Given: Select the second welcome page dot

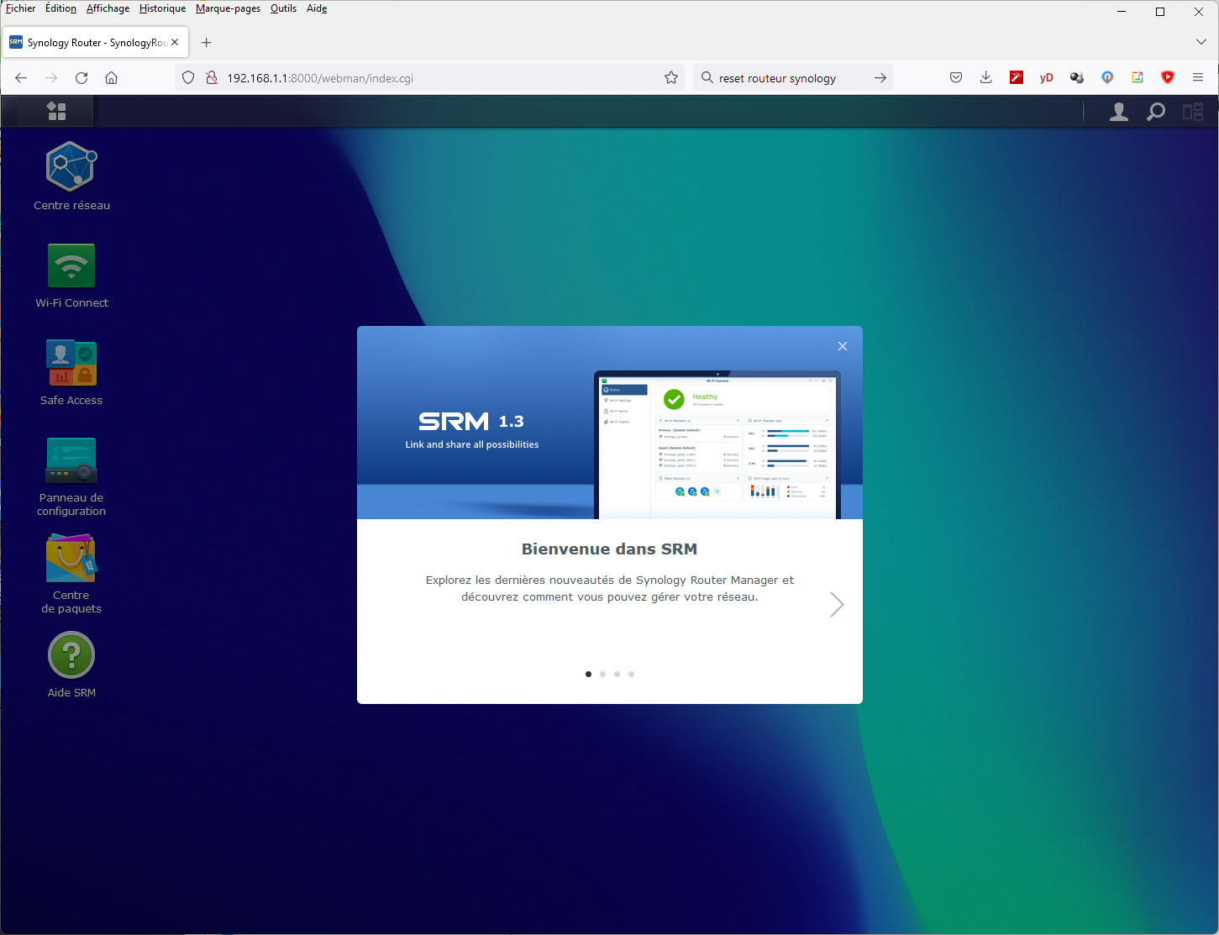Looking at the screenshot, I should click(x=602, y=674).
